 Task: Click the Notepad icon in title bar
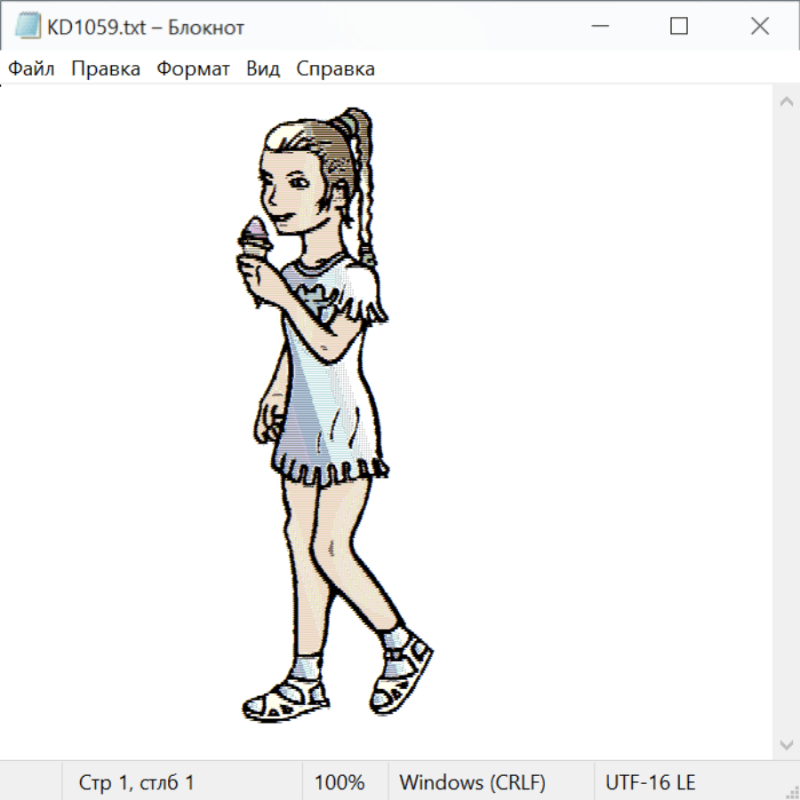point(28,27)
